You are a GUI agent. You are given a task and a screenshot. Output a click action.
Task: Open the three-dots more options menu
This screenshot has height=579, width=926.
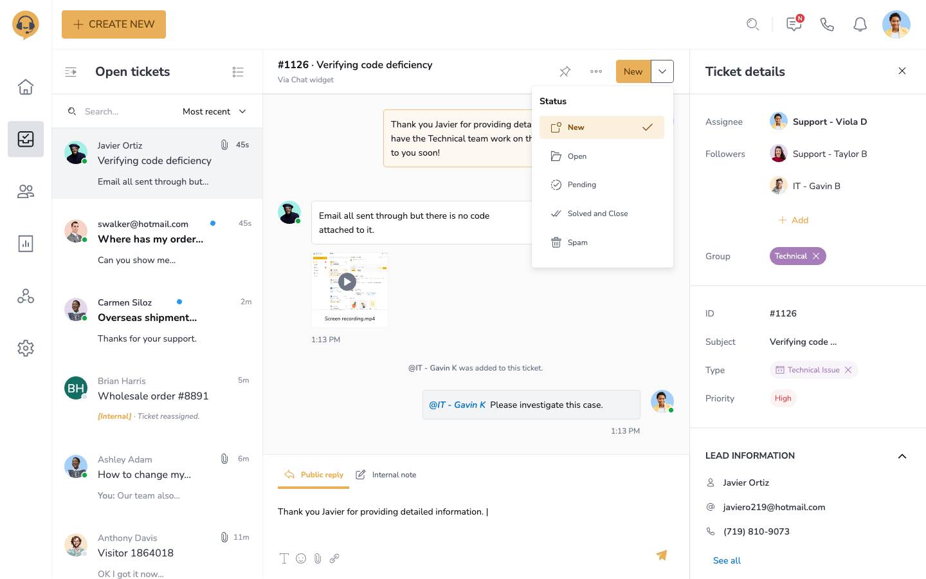(596, 71)
